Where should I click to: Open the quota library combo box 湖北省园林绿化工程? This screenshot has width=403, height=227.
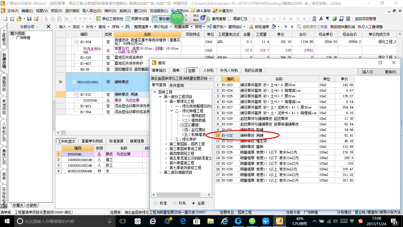pos(181,78)
